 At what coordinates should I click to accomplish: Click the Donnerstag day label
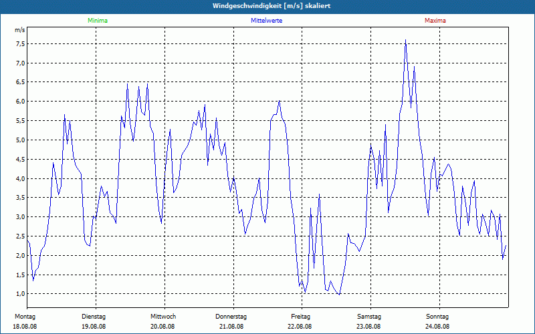coord(231,317)
